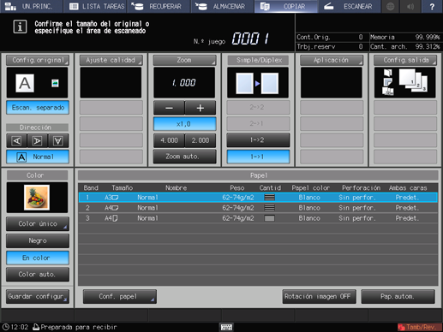
Task: Click the original orientation A preview icon
Action: (25, 83)
